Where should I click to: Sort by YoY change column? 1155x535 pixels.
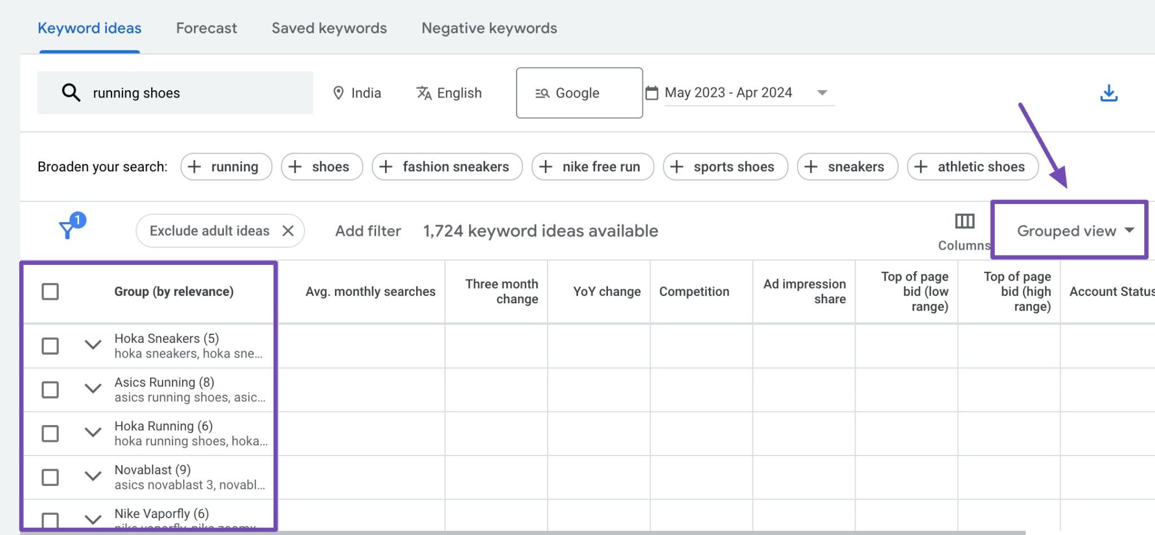(607, 291)
